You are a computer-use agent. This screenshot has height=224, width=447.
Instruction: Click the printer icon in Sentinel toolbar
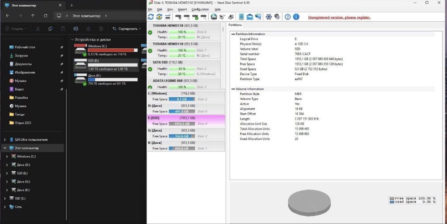pyautogui.click(x=231, y=17)
